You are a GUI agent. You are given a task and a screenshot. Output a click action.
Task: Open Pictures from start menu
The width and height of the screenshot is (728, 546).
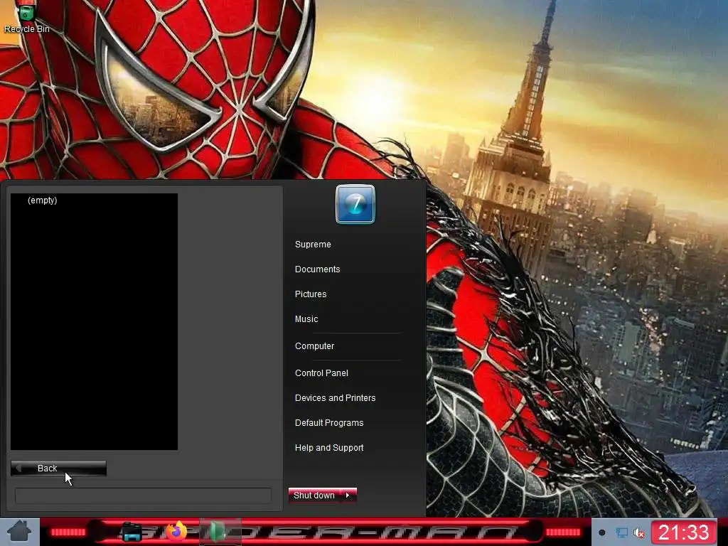click(311, 294)
